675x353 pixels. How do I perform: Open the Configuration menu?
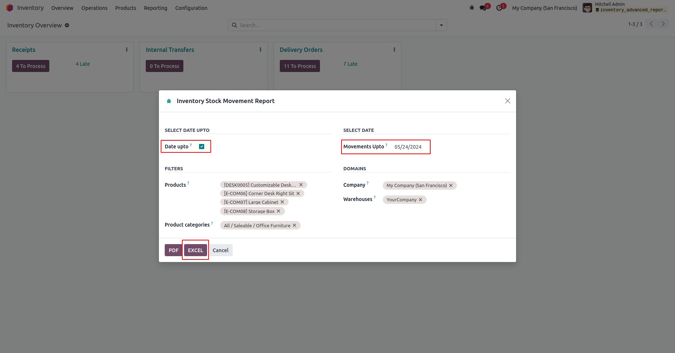[191, 8]
